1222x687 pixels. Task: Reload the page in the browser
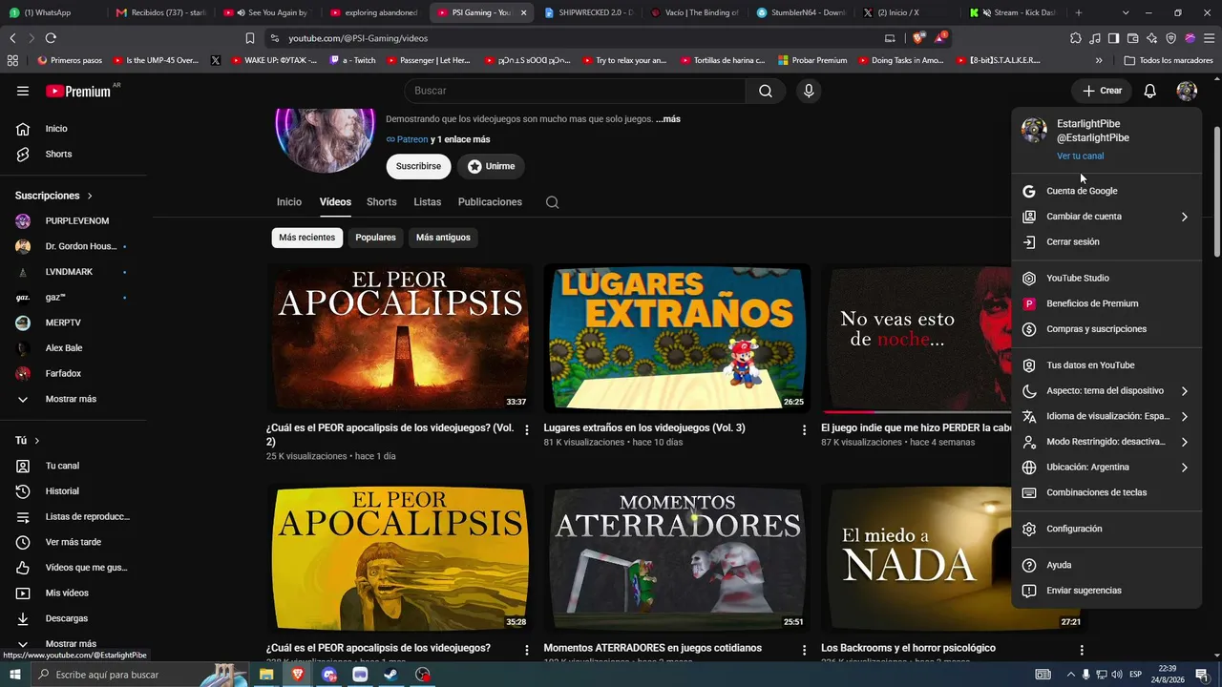(51, 38)
